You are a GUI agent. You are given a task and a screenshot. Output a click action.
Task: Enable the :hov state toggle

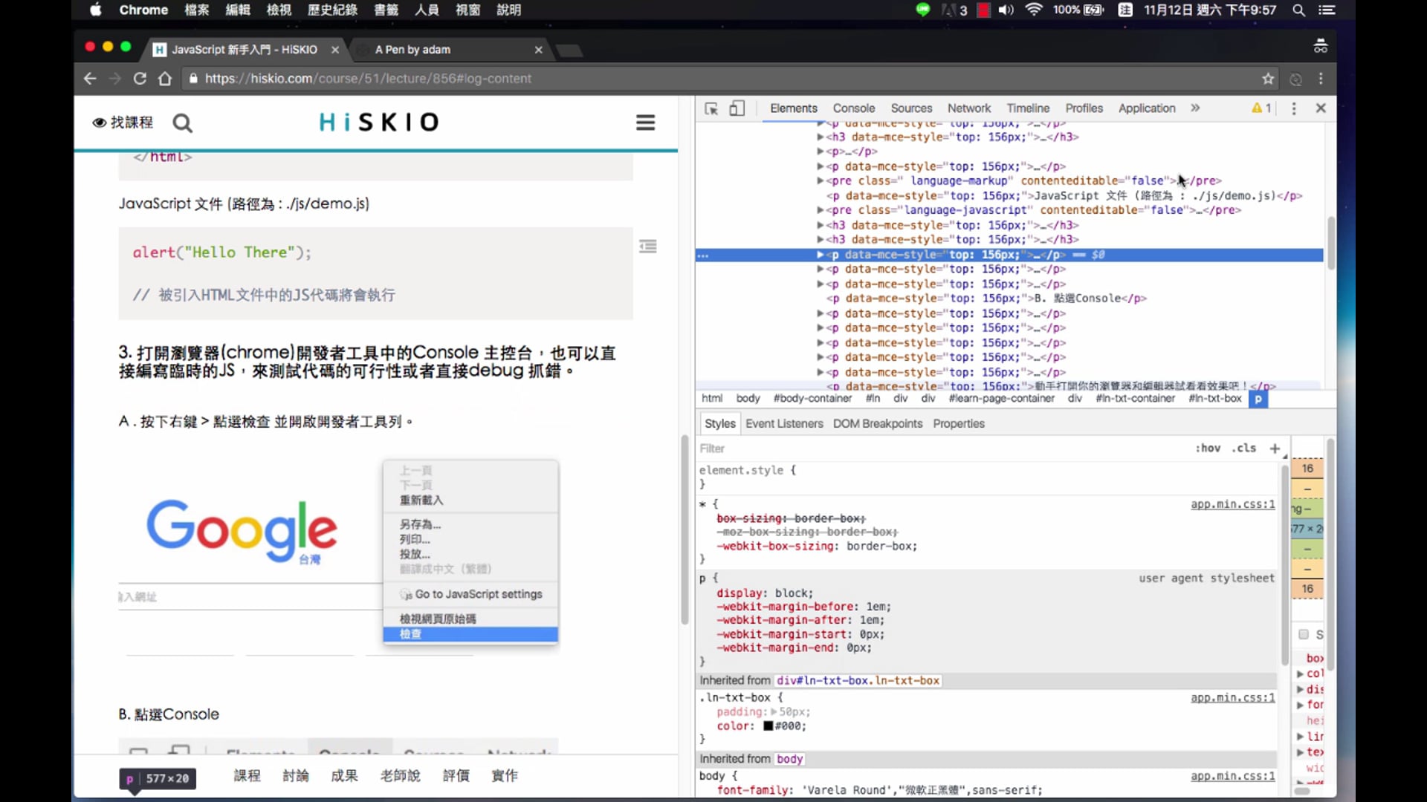(x=1208, y=448)
